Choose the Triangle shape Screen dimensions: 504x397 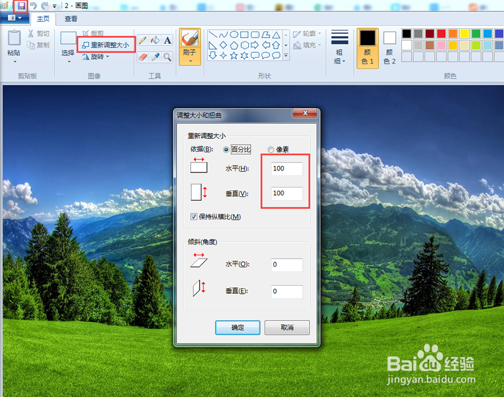click(276, 35)
